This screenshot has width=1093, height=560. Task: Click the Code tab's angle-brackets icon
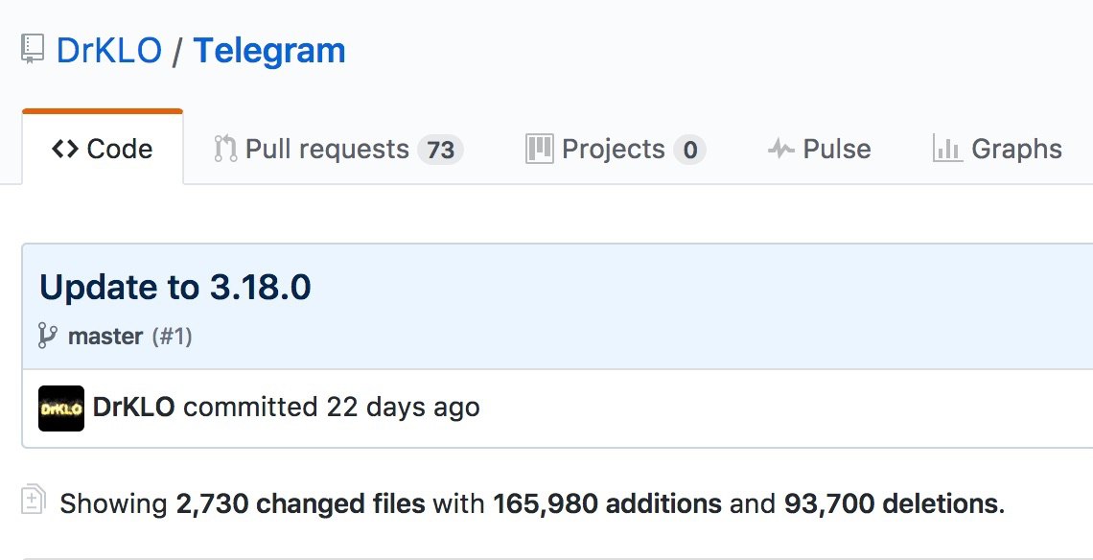[x=65, y=149]
